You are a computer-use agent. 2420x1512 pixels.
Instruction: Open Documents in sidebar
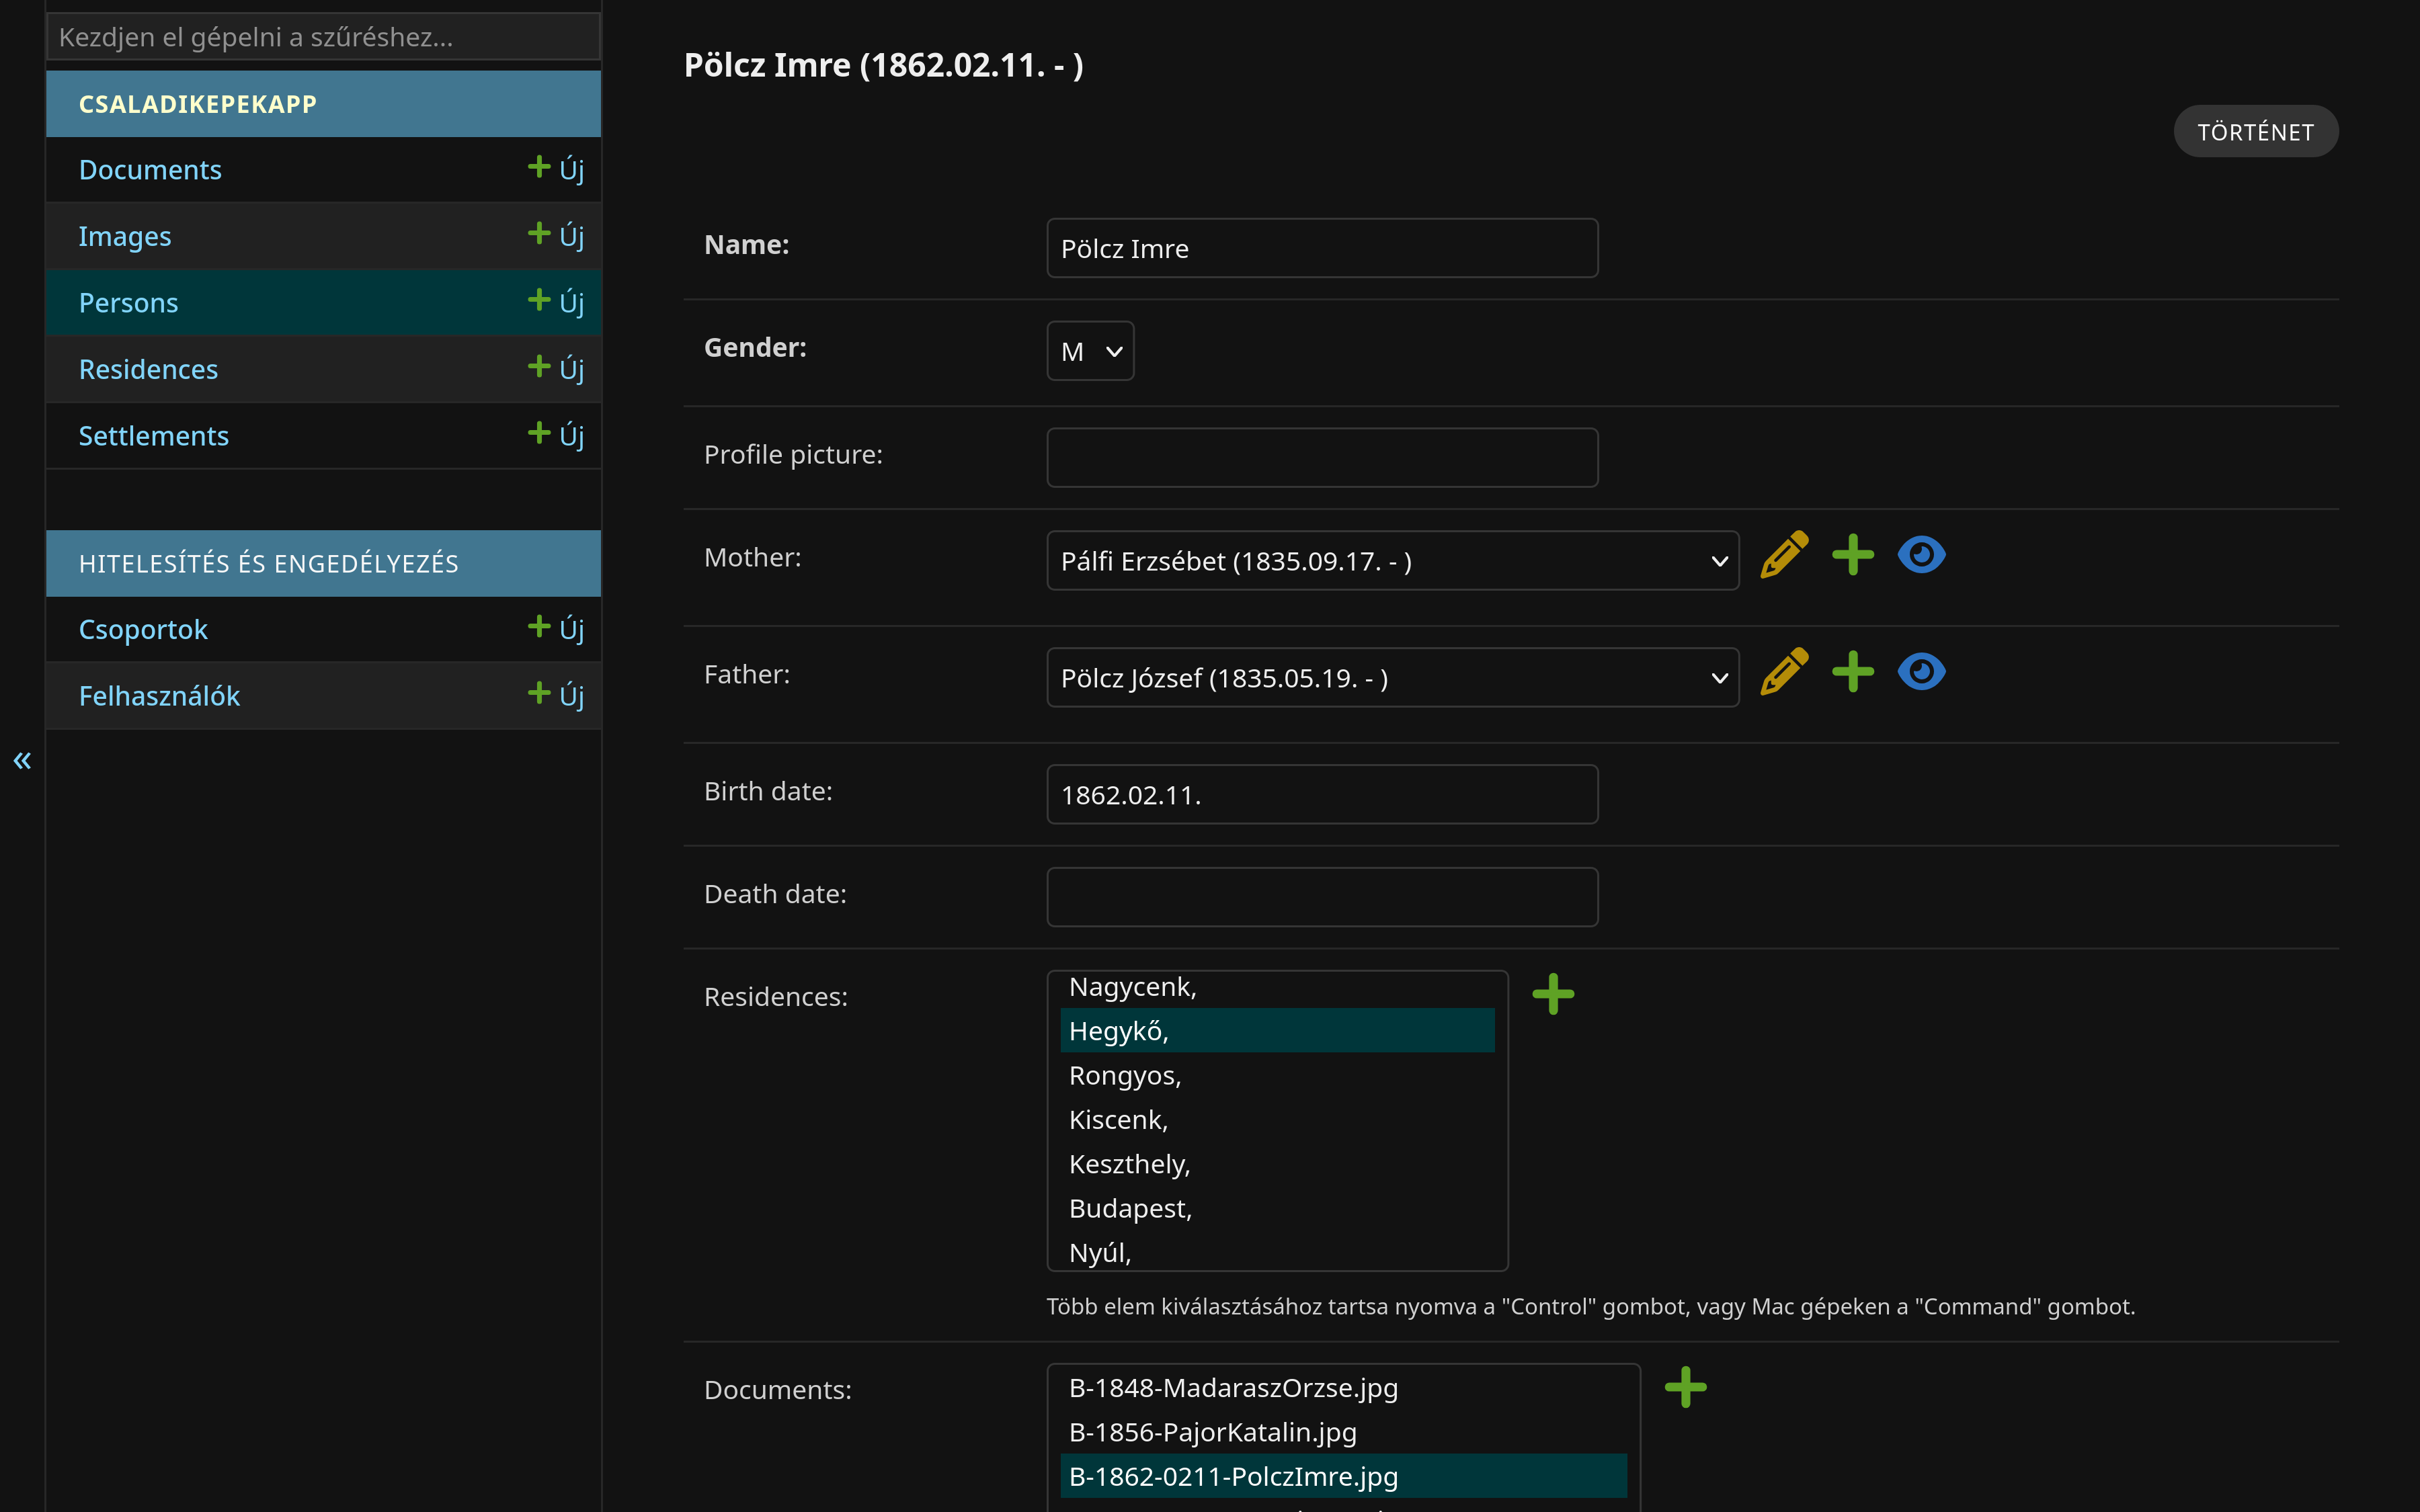(x=150, y=170)
